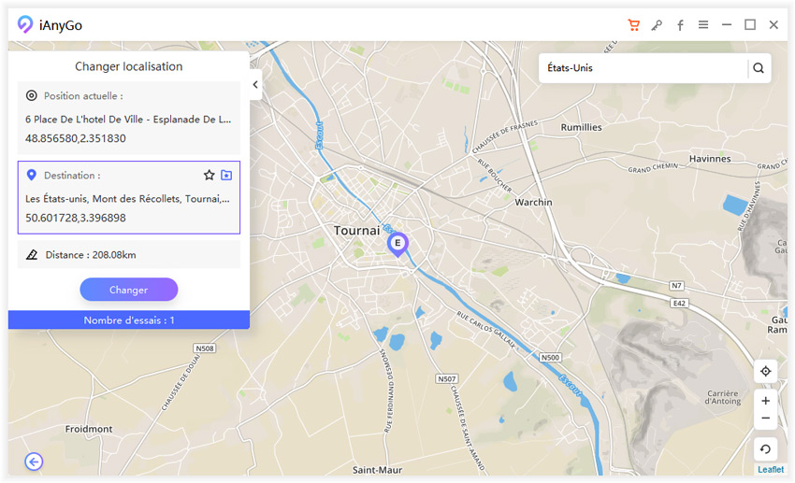Click the Changer button
This screenshot has width=795, height=483.
pos(129,290)
